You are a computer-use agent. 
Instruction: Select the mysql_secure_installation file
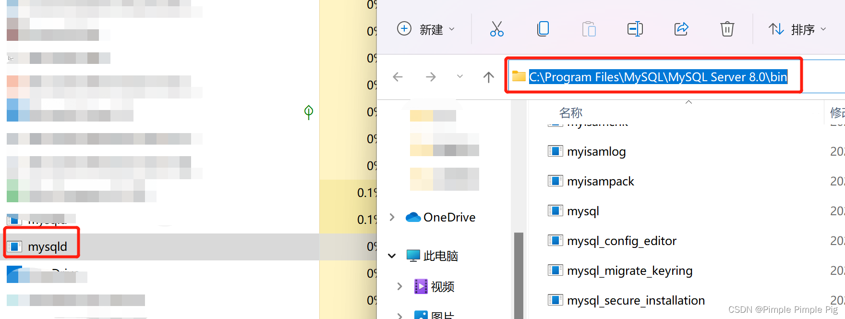[636, 300]
